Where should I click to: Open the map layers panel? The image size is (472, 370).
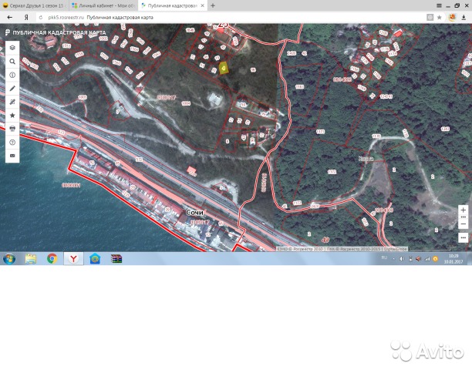(x=12, y=48)
